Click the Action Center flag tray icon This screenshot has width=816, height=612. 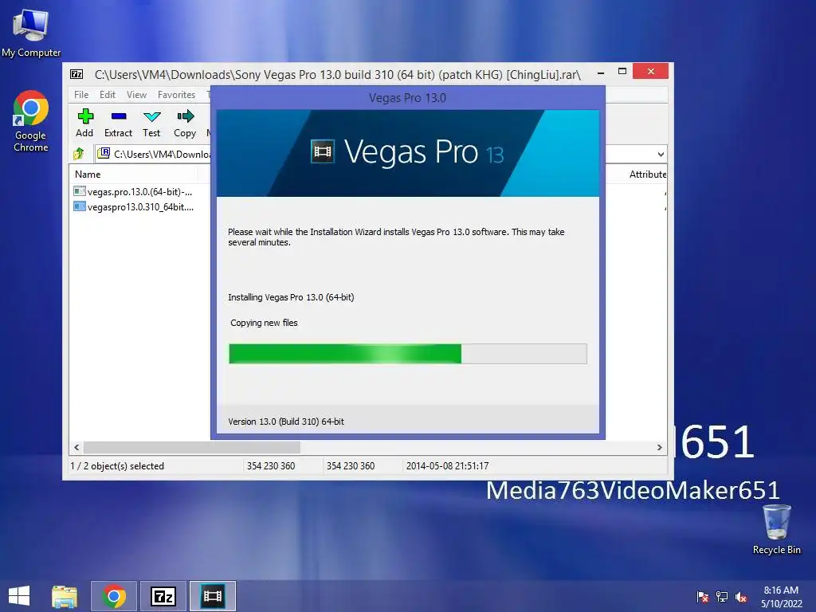pyautogui.click(x=702, y=597)
